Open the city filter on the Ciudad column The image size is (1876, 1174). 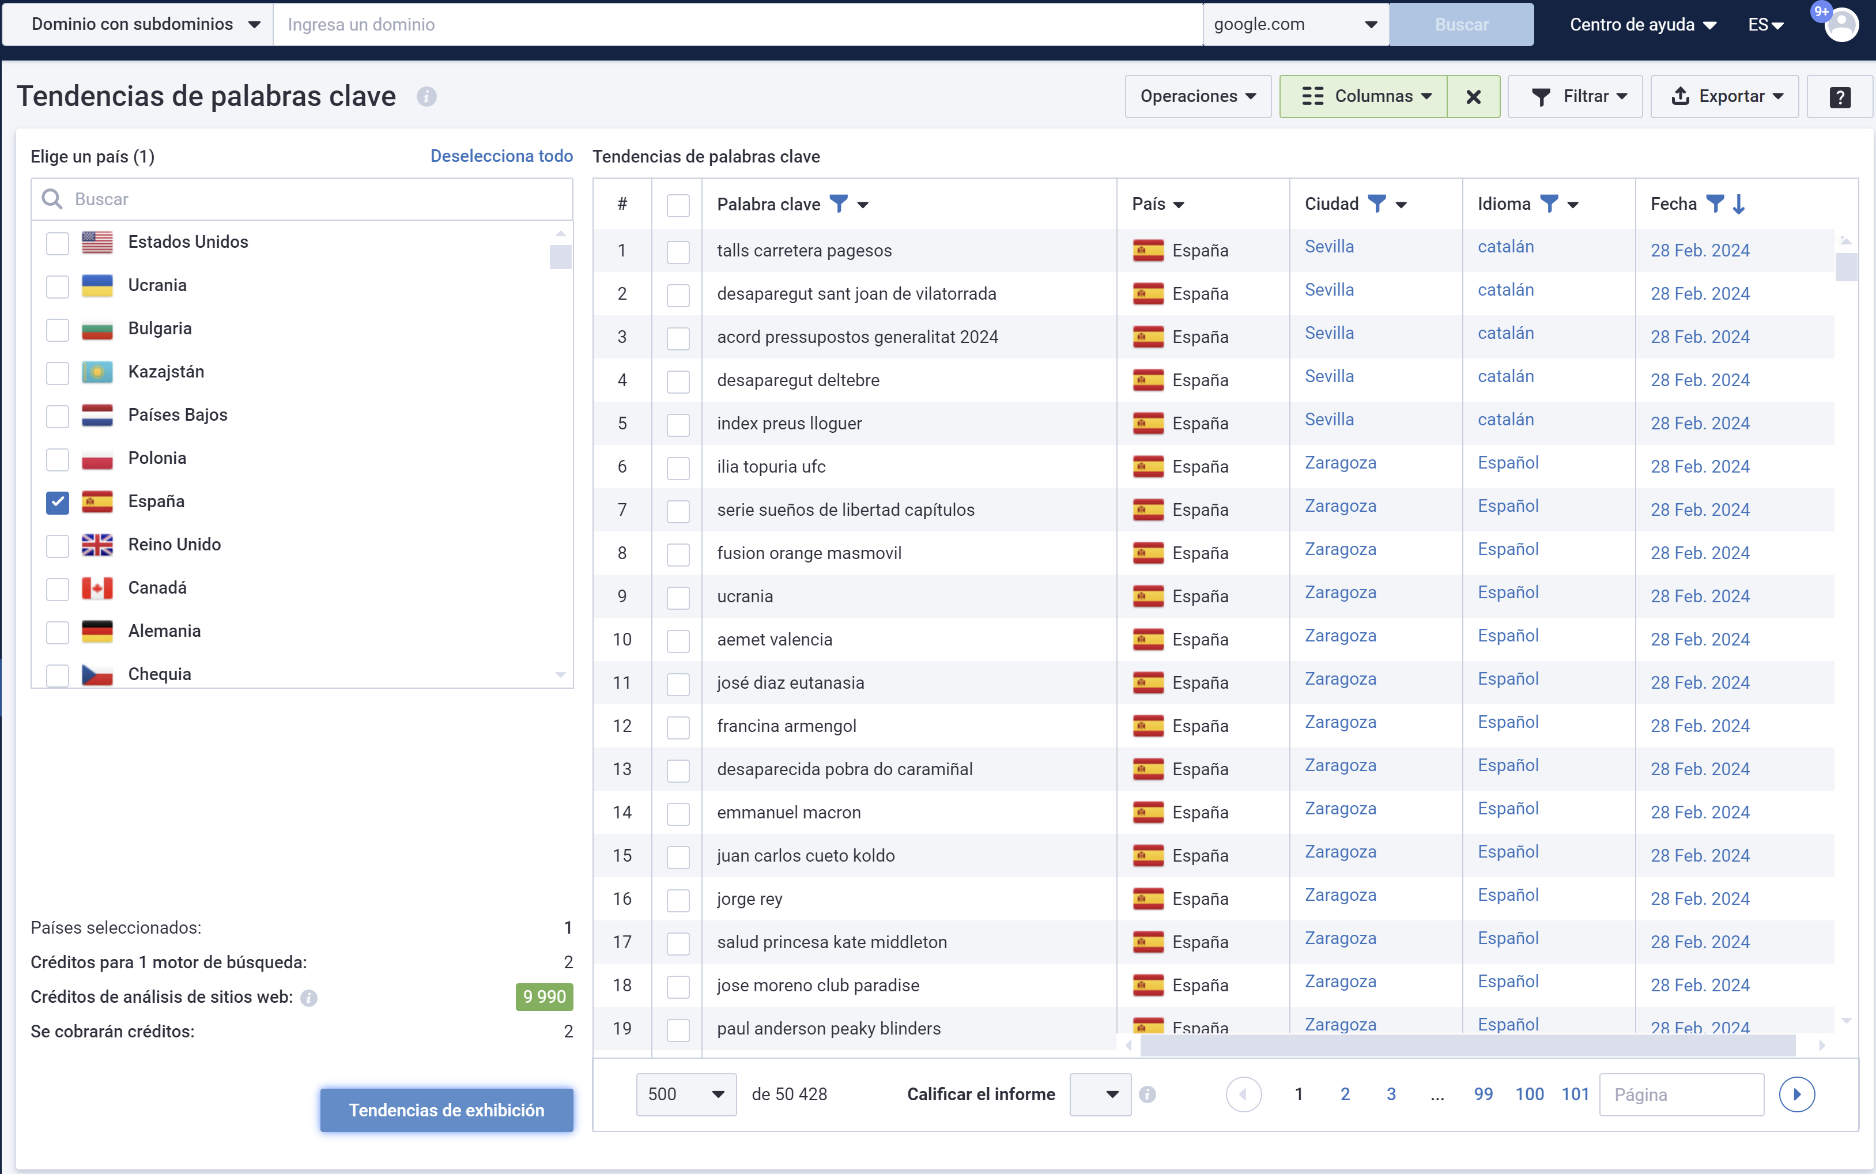[1378, 203]
